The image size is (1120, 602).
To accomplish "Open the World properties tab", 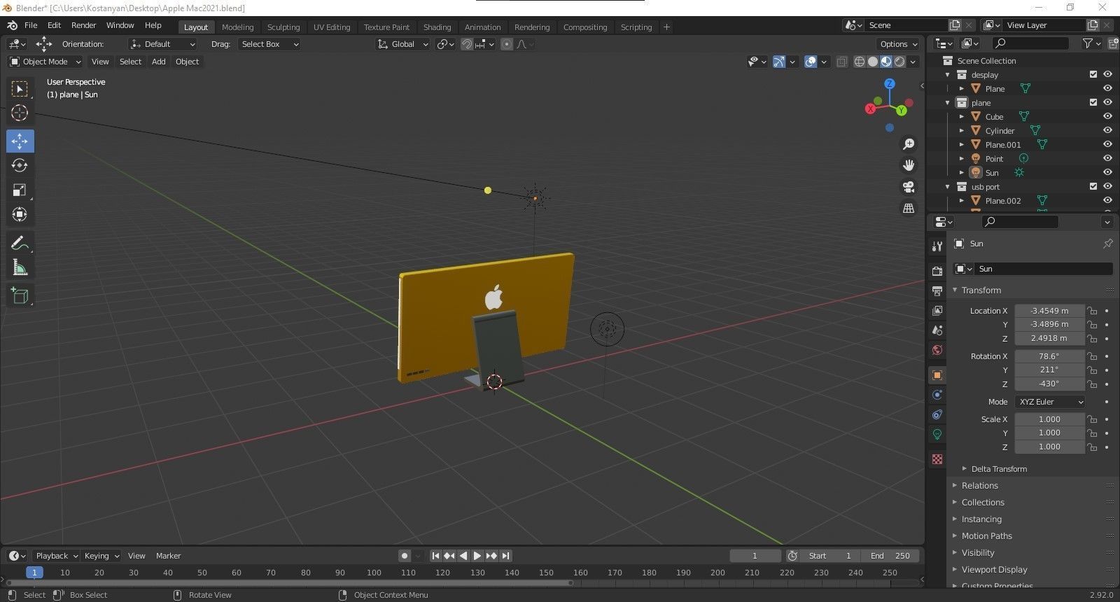I will tap(937, 350).
